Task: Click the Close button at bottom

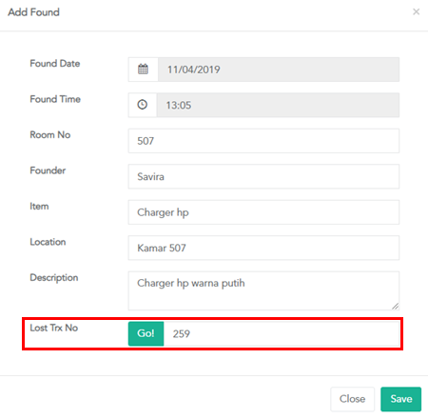Action: click(352, 399)
